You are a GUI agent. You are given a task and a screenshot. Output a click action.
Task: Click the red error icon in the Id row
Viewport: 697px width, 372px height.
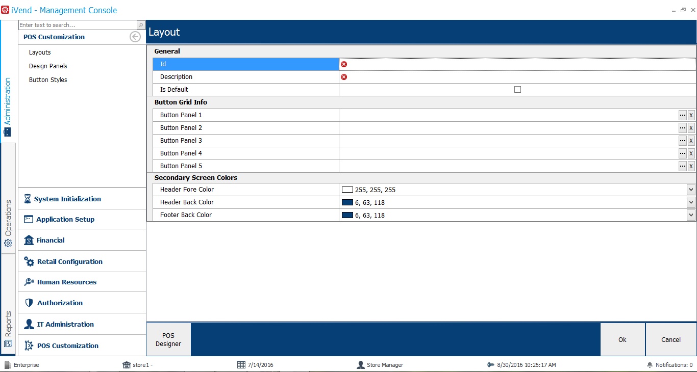[x=344, y=64]
